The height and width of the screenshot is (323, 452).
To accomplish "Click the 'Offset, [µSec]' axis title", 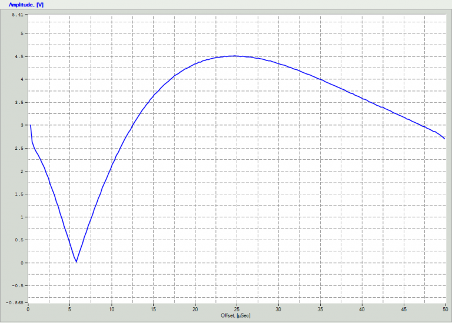I will (235, 315).
